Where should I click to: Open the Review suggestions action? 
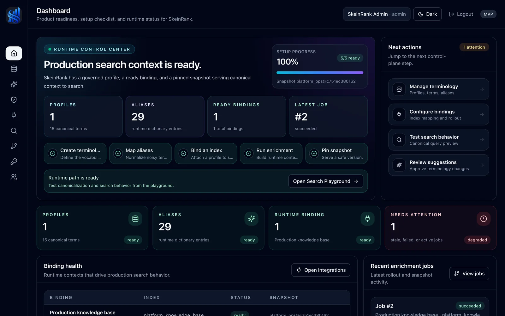(439, 165)
